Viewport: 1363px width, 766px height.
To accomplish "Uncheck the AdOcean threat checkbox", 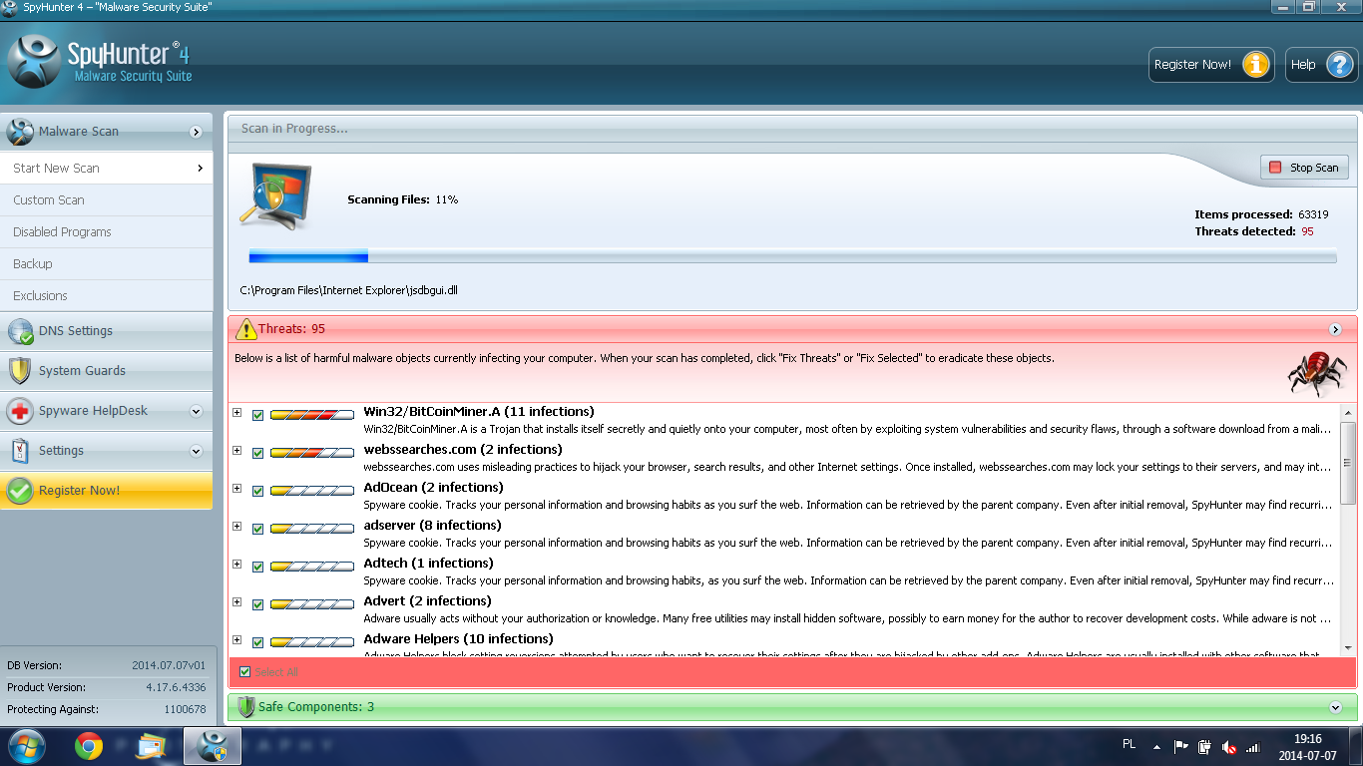I will click(258, 491).
